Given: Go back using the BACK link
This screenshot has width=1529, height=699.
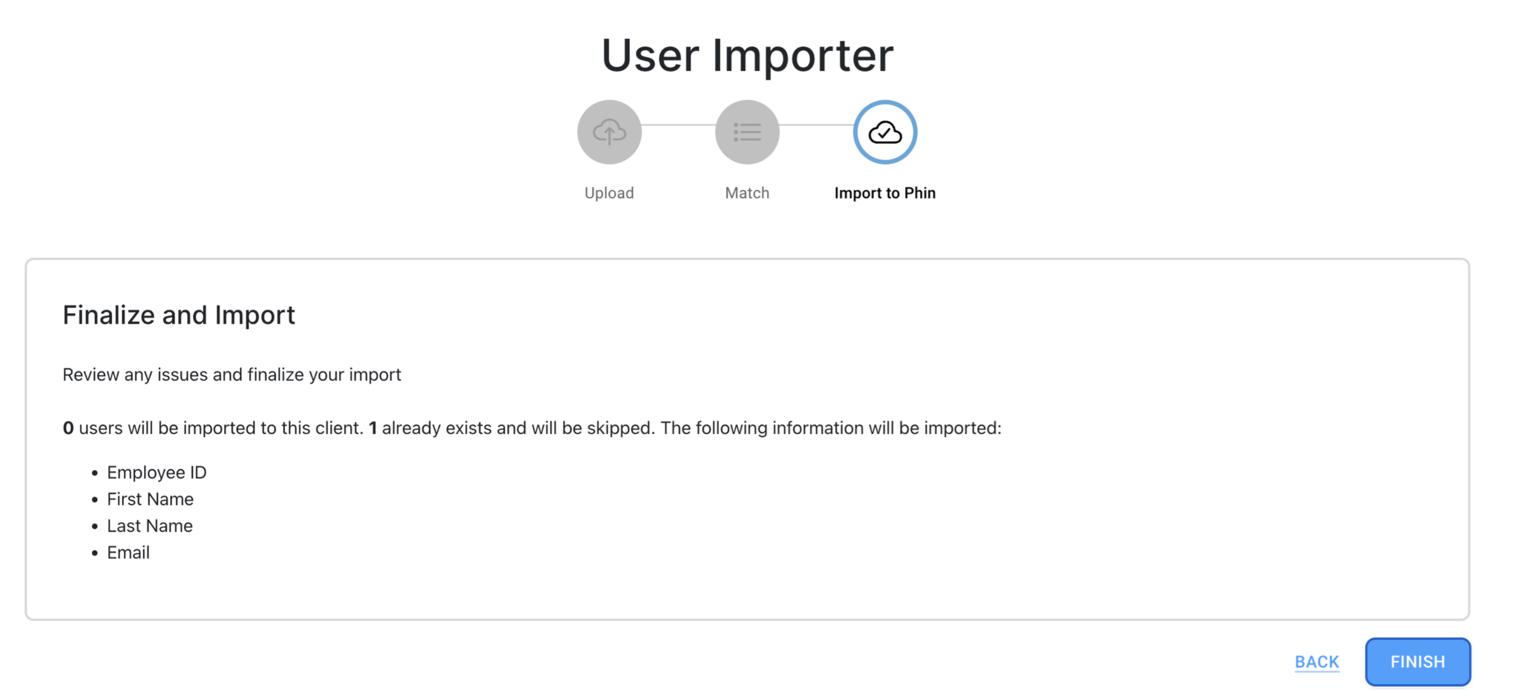Looking at the screenshot, I should point(1316,662).
